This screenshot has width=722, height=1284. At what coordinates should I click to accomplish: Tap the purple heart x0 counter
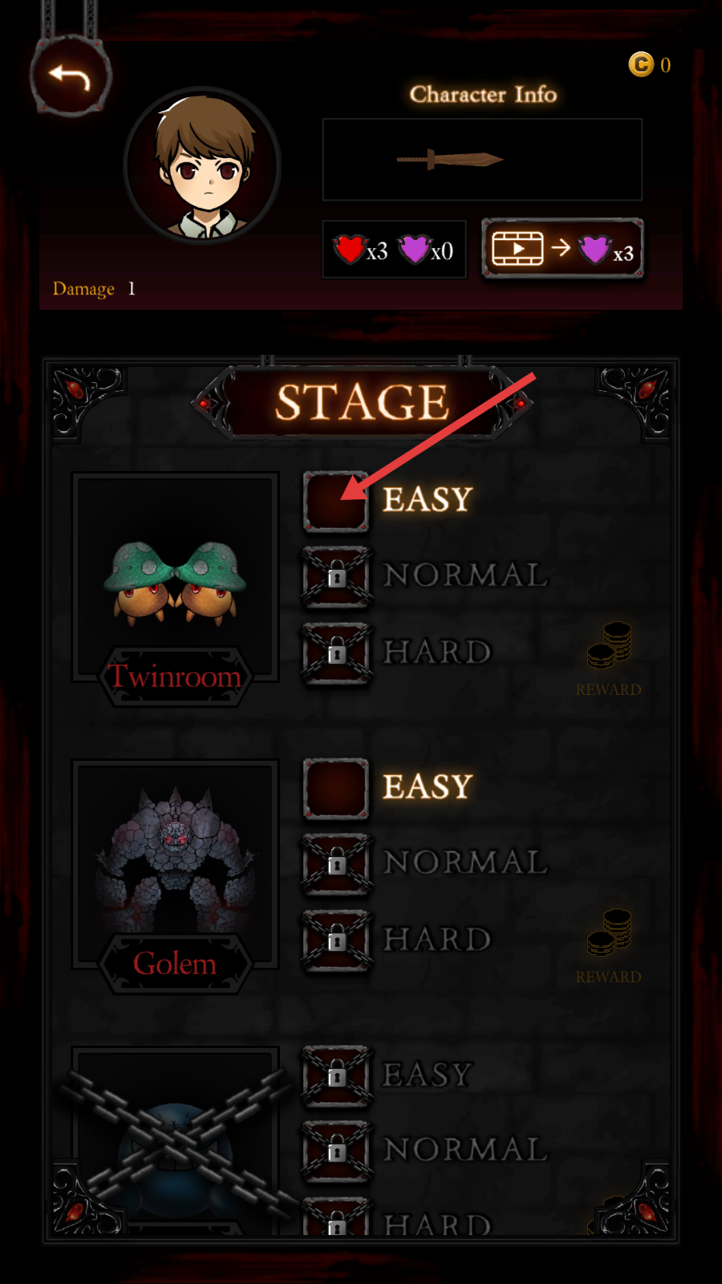click(x=427, y=250)
